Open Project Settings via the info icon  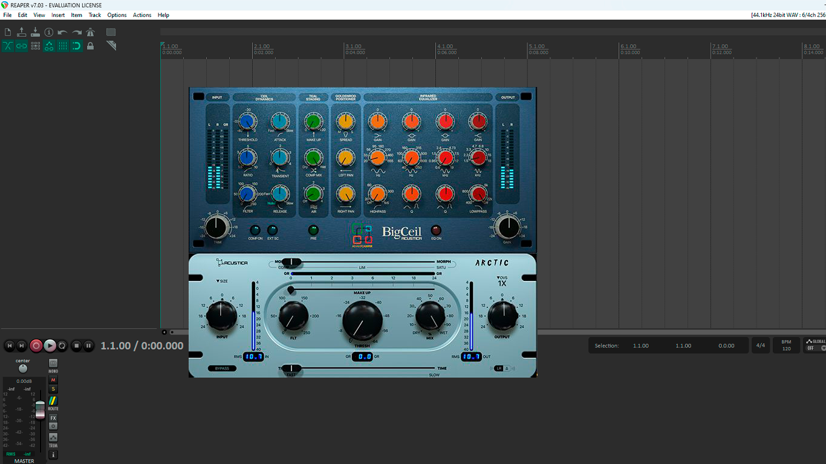(49, 32)
